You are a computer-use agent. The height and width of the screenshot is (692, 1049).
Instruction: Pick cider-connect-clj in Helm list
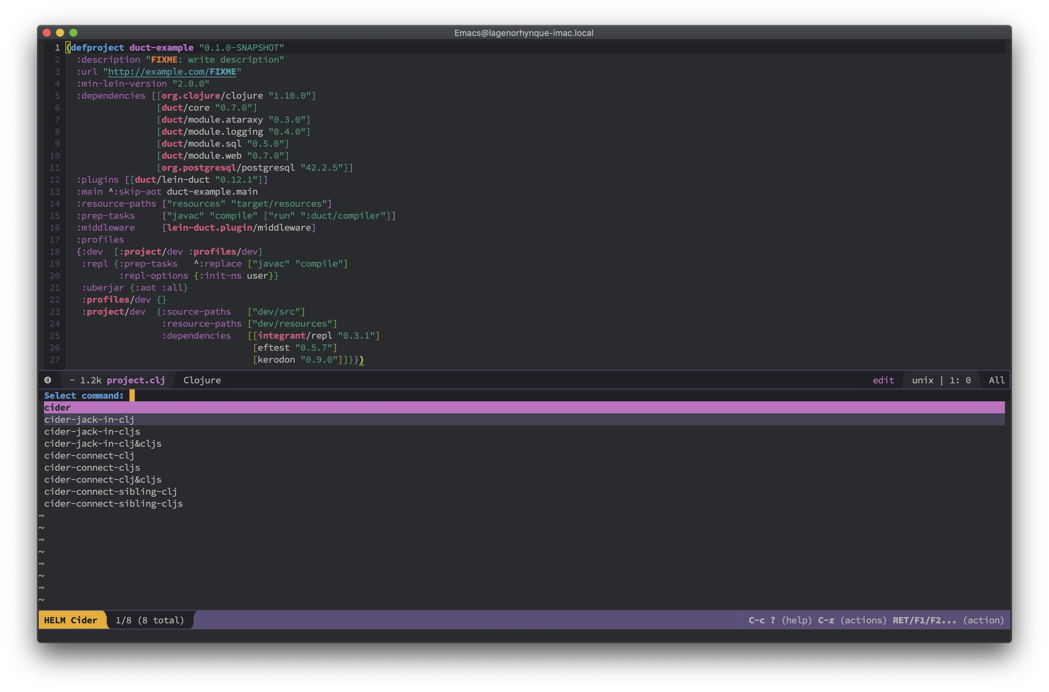pos(89,455)
